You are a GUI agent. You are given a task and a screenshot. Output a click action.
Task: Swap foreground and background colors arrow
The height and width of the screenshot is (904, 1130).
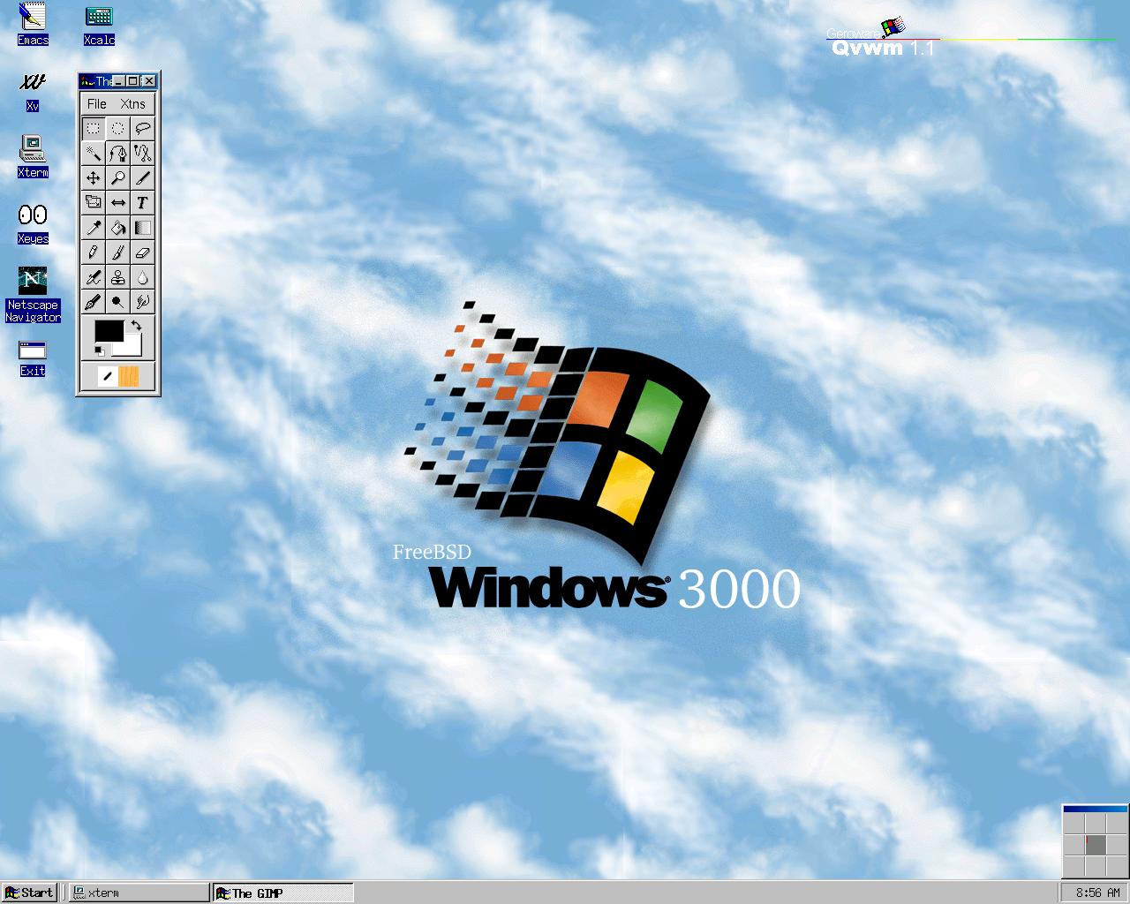click(136, 326)
